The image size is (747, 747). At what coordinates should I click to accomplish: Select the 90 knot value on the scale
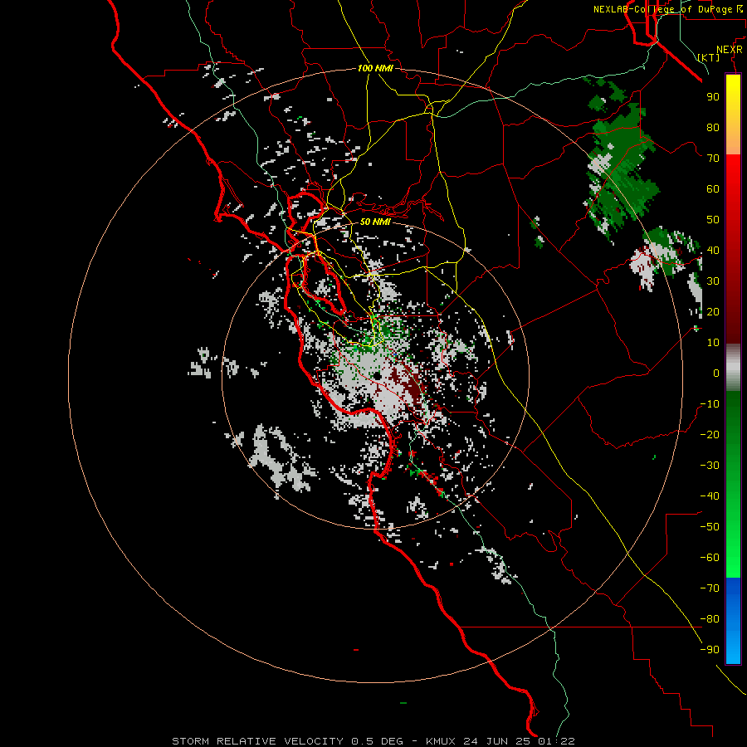coord(713,97)
